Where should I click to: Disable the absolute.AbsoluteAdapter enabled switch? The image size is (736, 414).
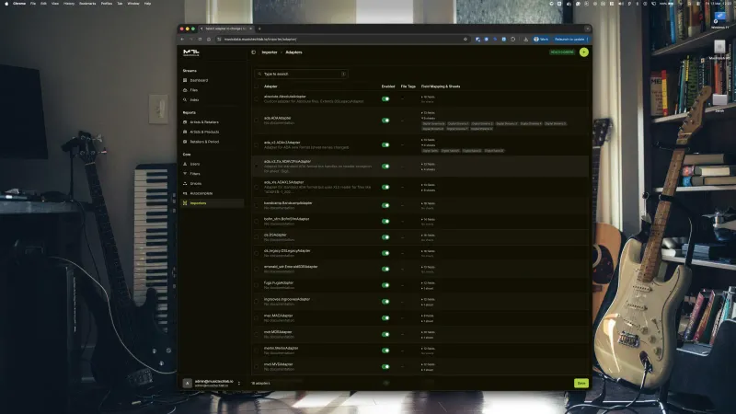pos(385,98)
